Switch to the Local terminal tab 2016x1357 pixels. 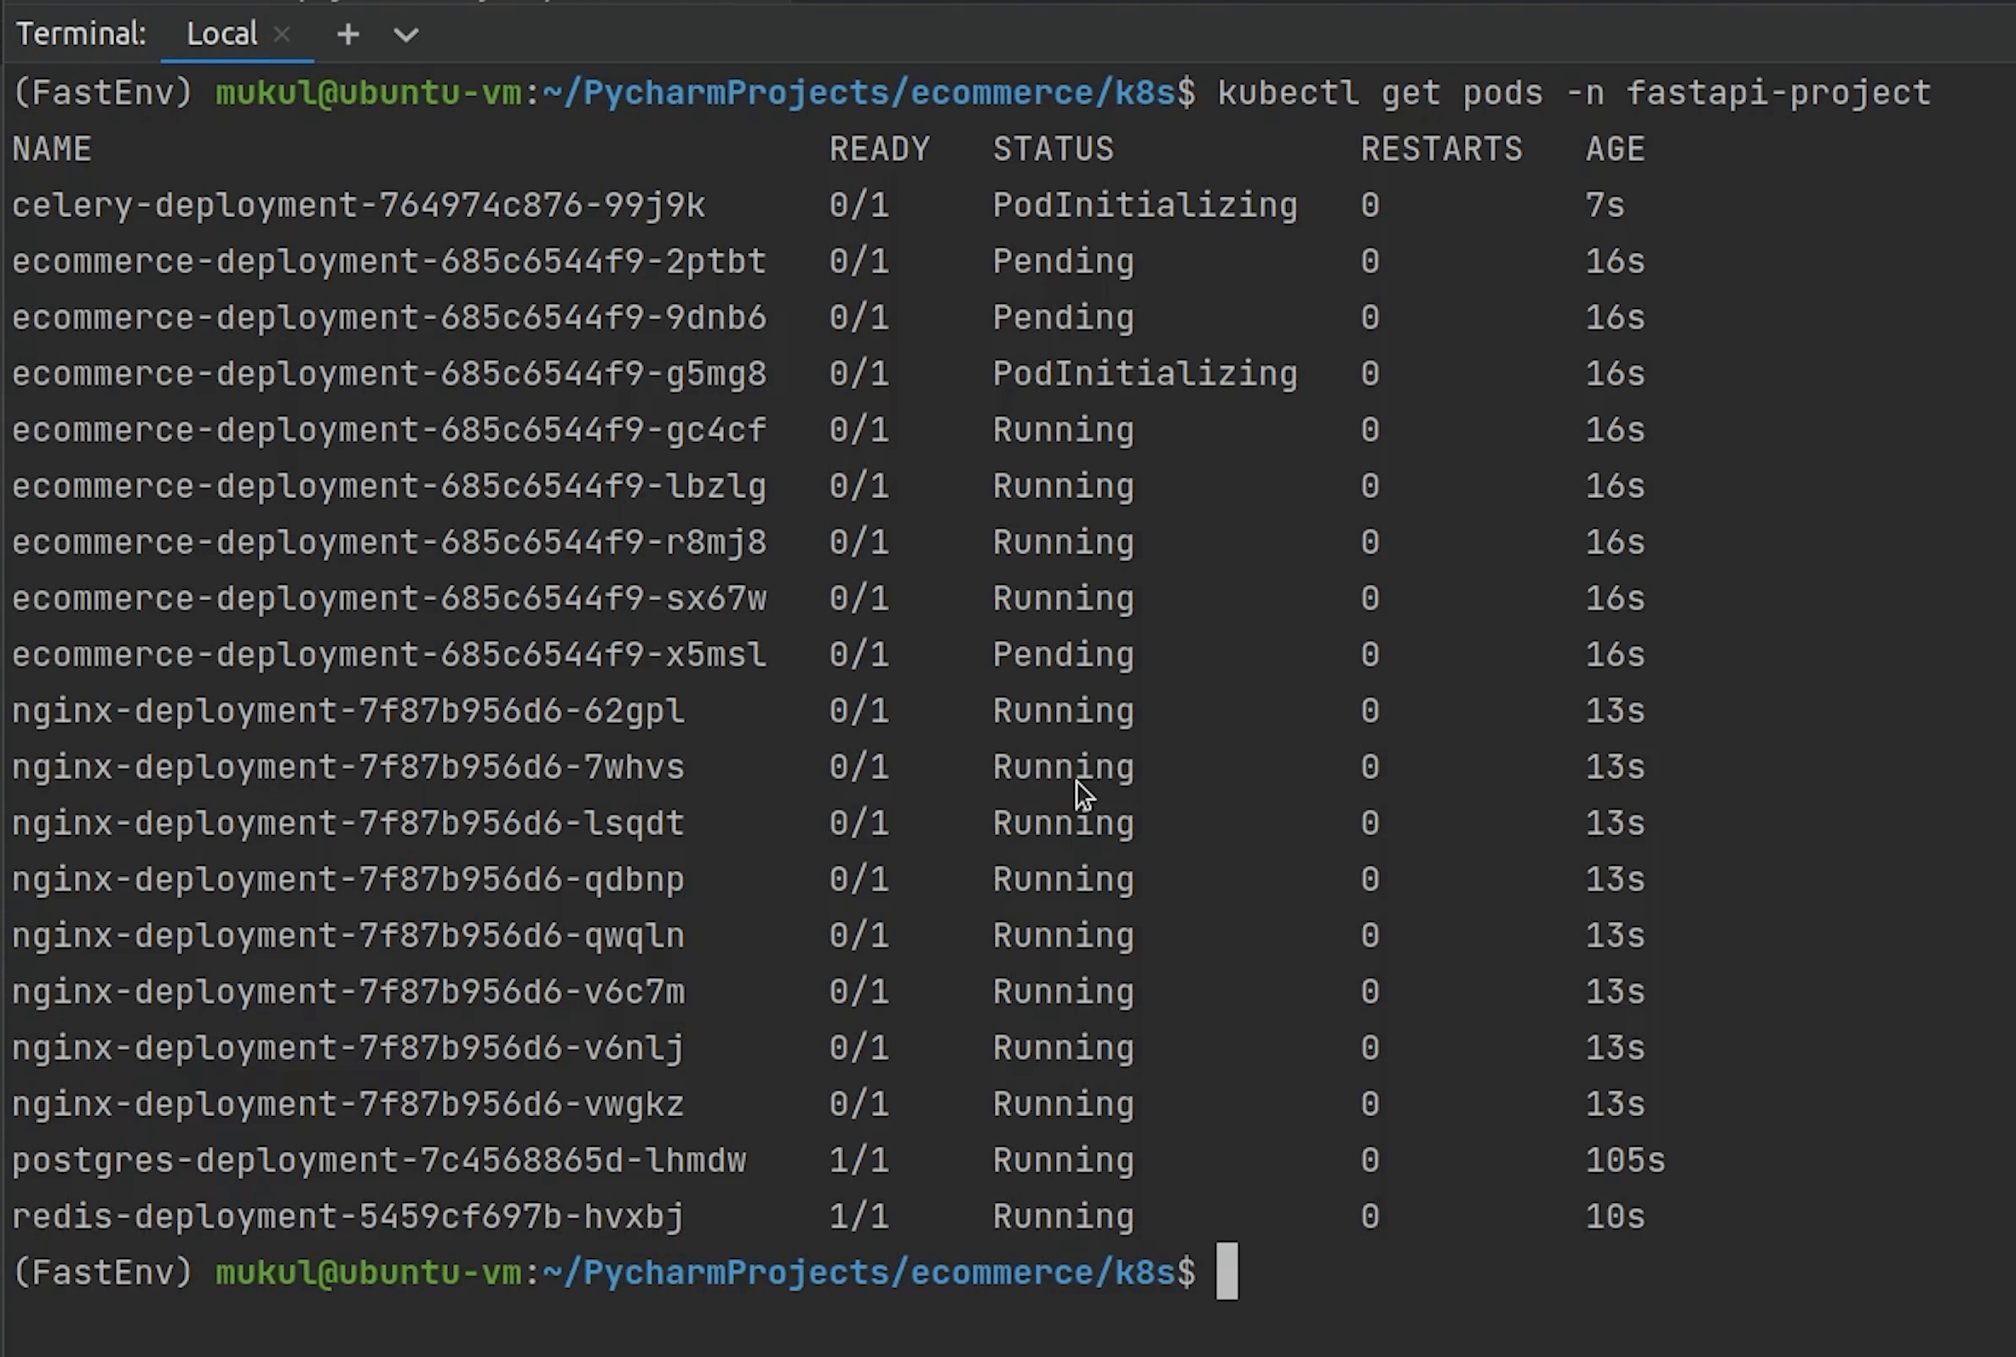click(x=221, y=35)
